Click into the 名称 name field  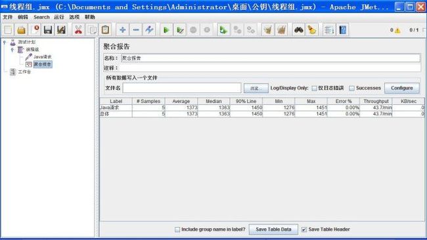(270, 58)
